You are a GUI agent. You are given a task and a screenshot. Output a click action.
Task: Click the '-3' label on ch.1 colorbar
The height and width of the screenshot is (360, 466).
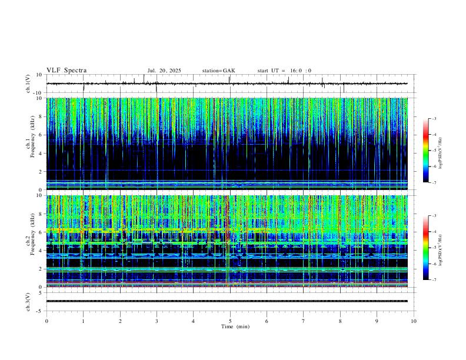434,118
